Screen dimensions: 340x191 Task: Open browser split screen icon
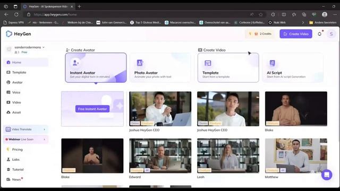(x=284, y=14)
